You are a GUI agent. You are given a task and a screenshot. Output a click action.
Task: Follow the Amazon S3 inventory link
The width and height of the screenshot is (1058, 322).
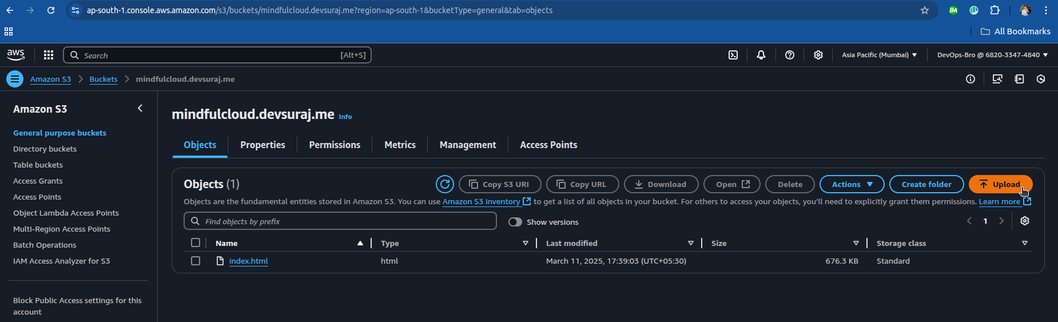[486, 201]
